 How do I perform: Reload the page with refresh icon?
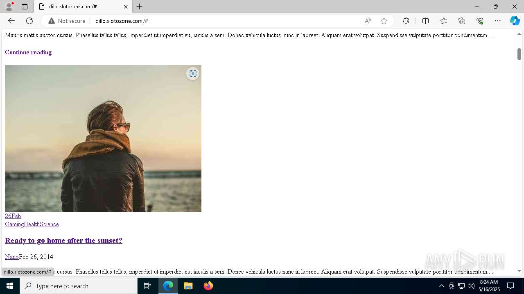(x=29, y=21)
